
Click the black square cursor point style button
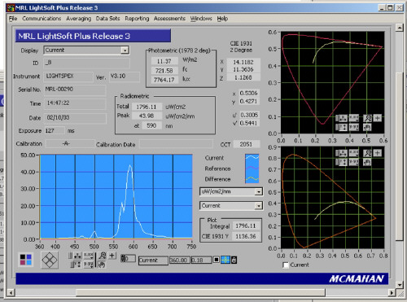[x=217, y=260]
